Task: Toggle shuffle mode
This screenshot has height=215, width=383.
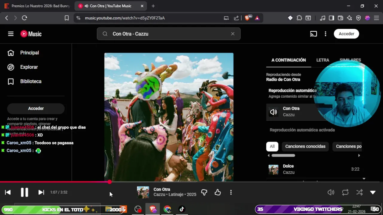Action: click(359, 192)
